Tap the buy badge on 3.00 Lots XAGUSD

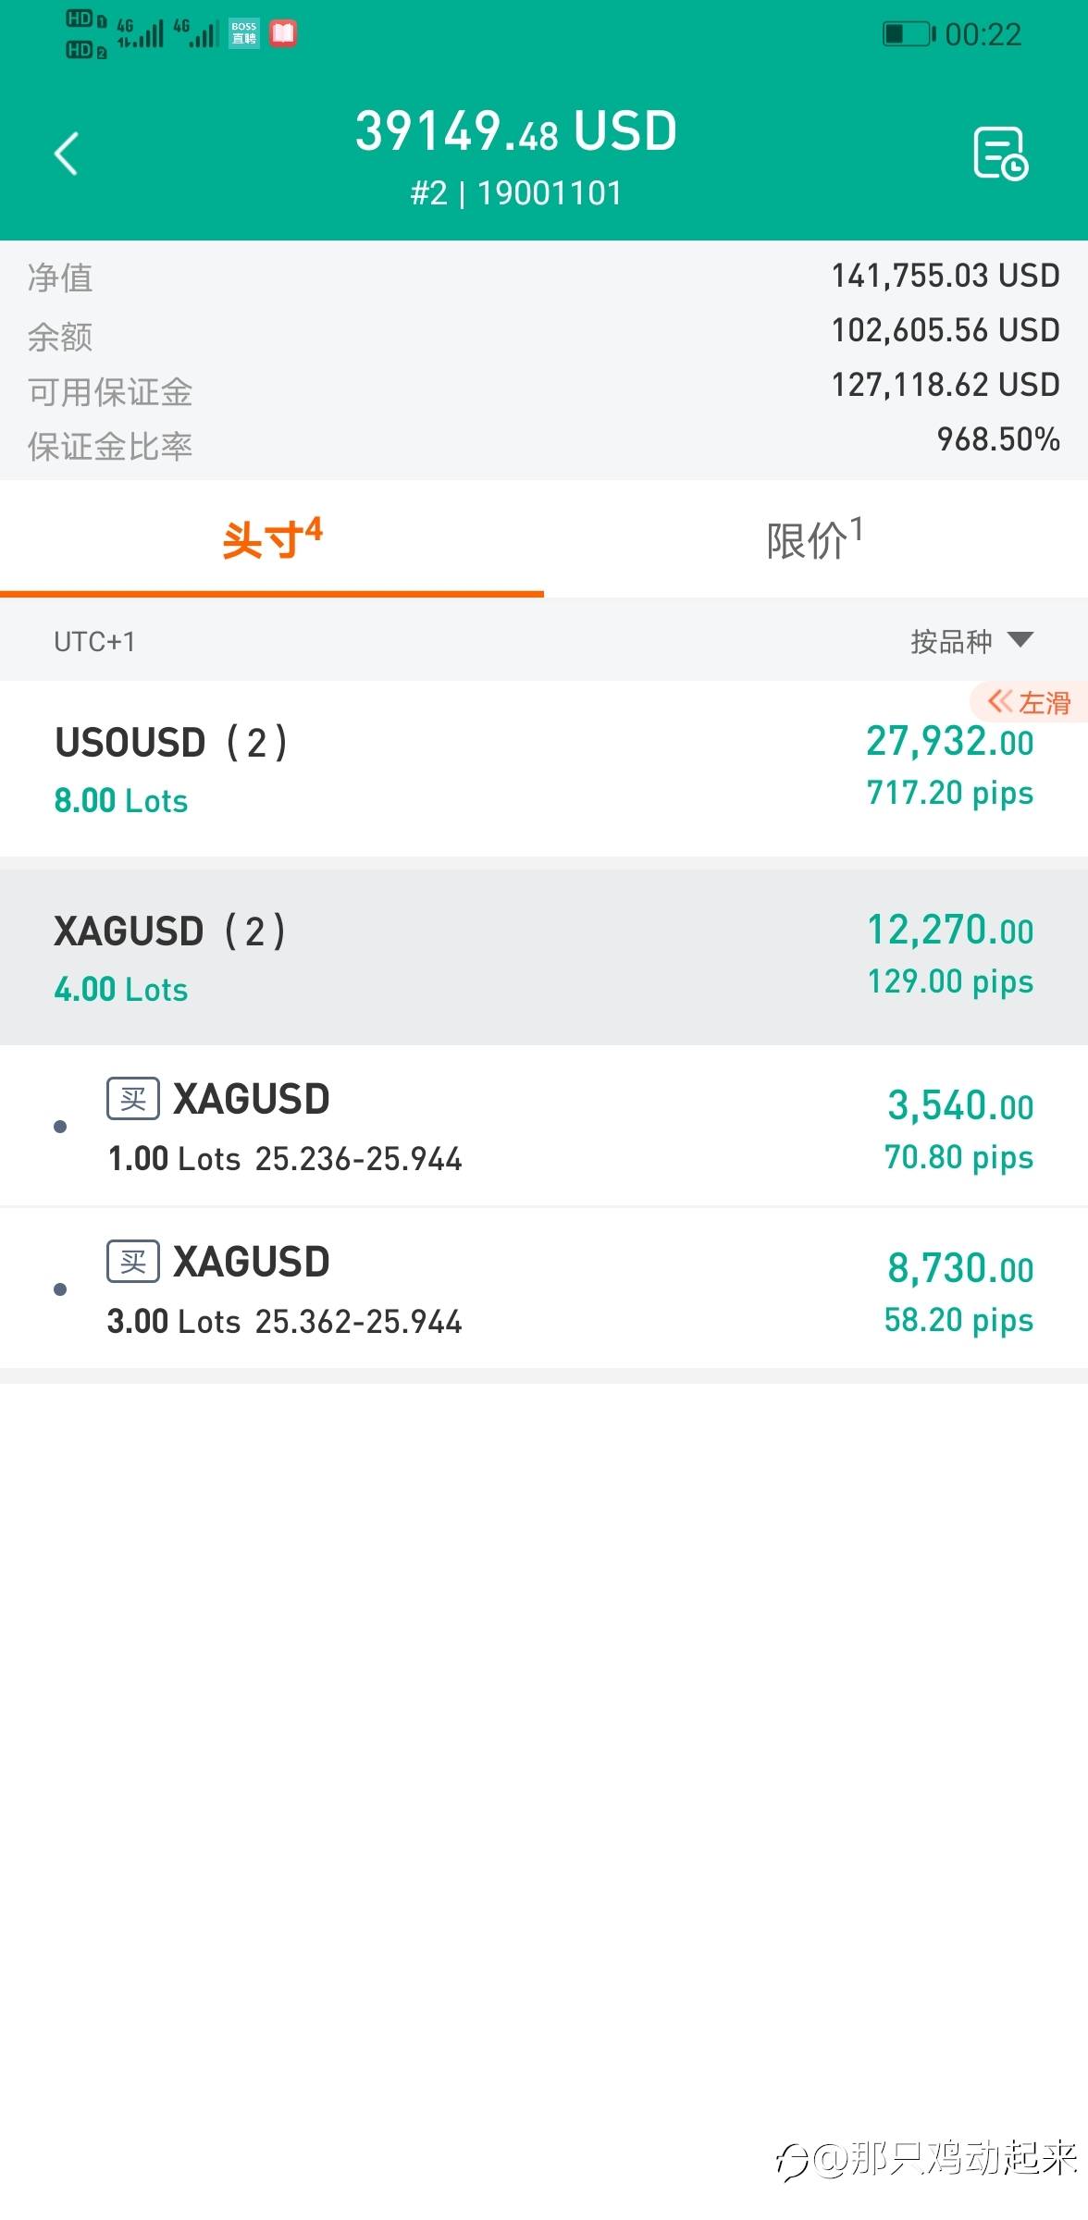[133, 1262]
